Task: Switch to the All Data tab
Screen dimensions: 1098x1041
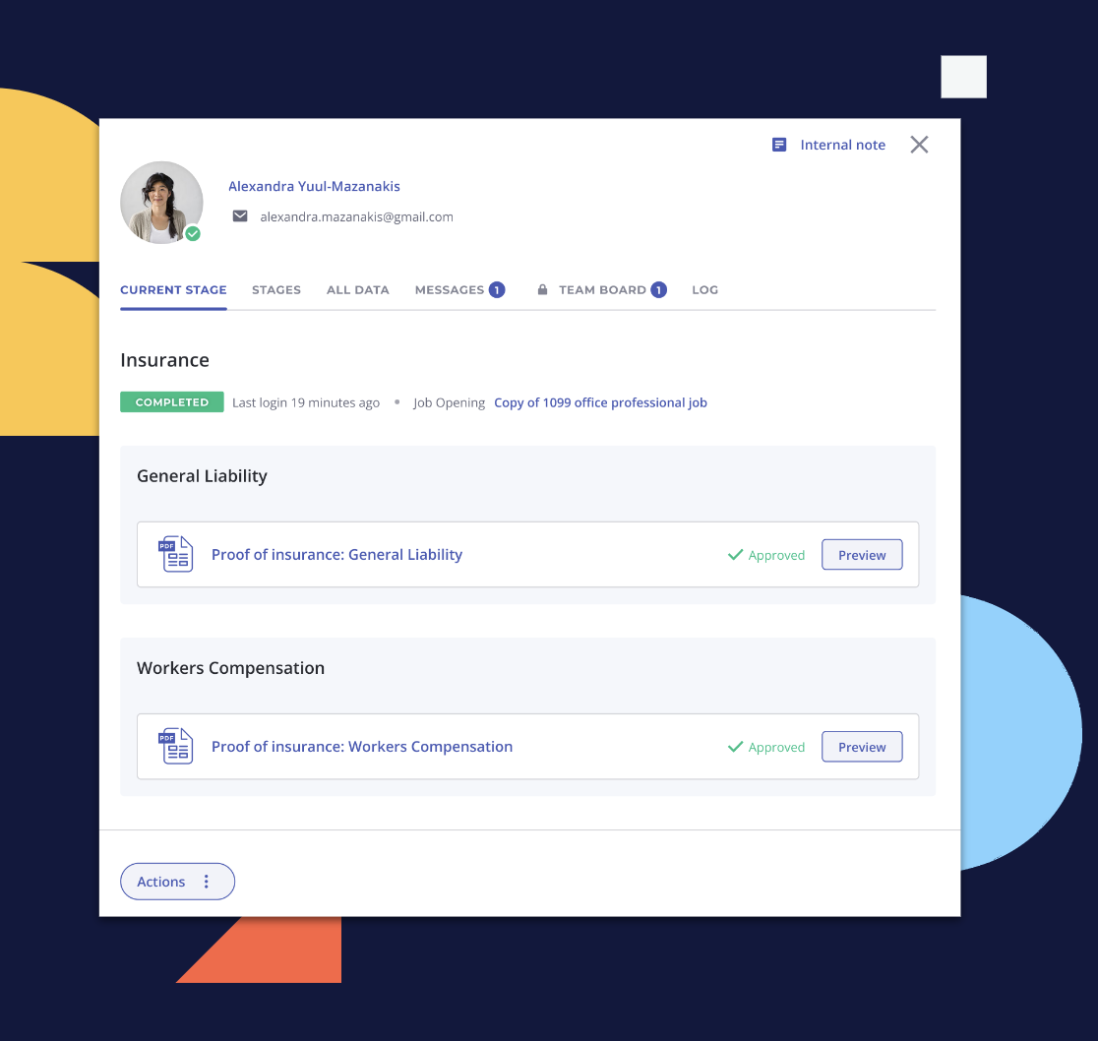Action: point(358,290)
